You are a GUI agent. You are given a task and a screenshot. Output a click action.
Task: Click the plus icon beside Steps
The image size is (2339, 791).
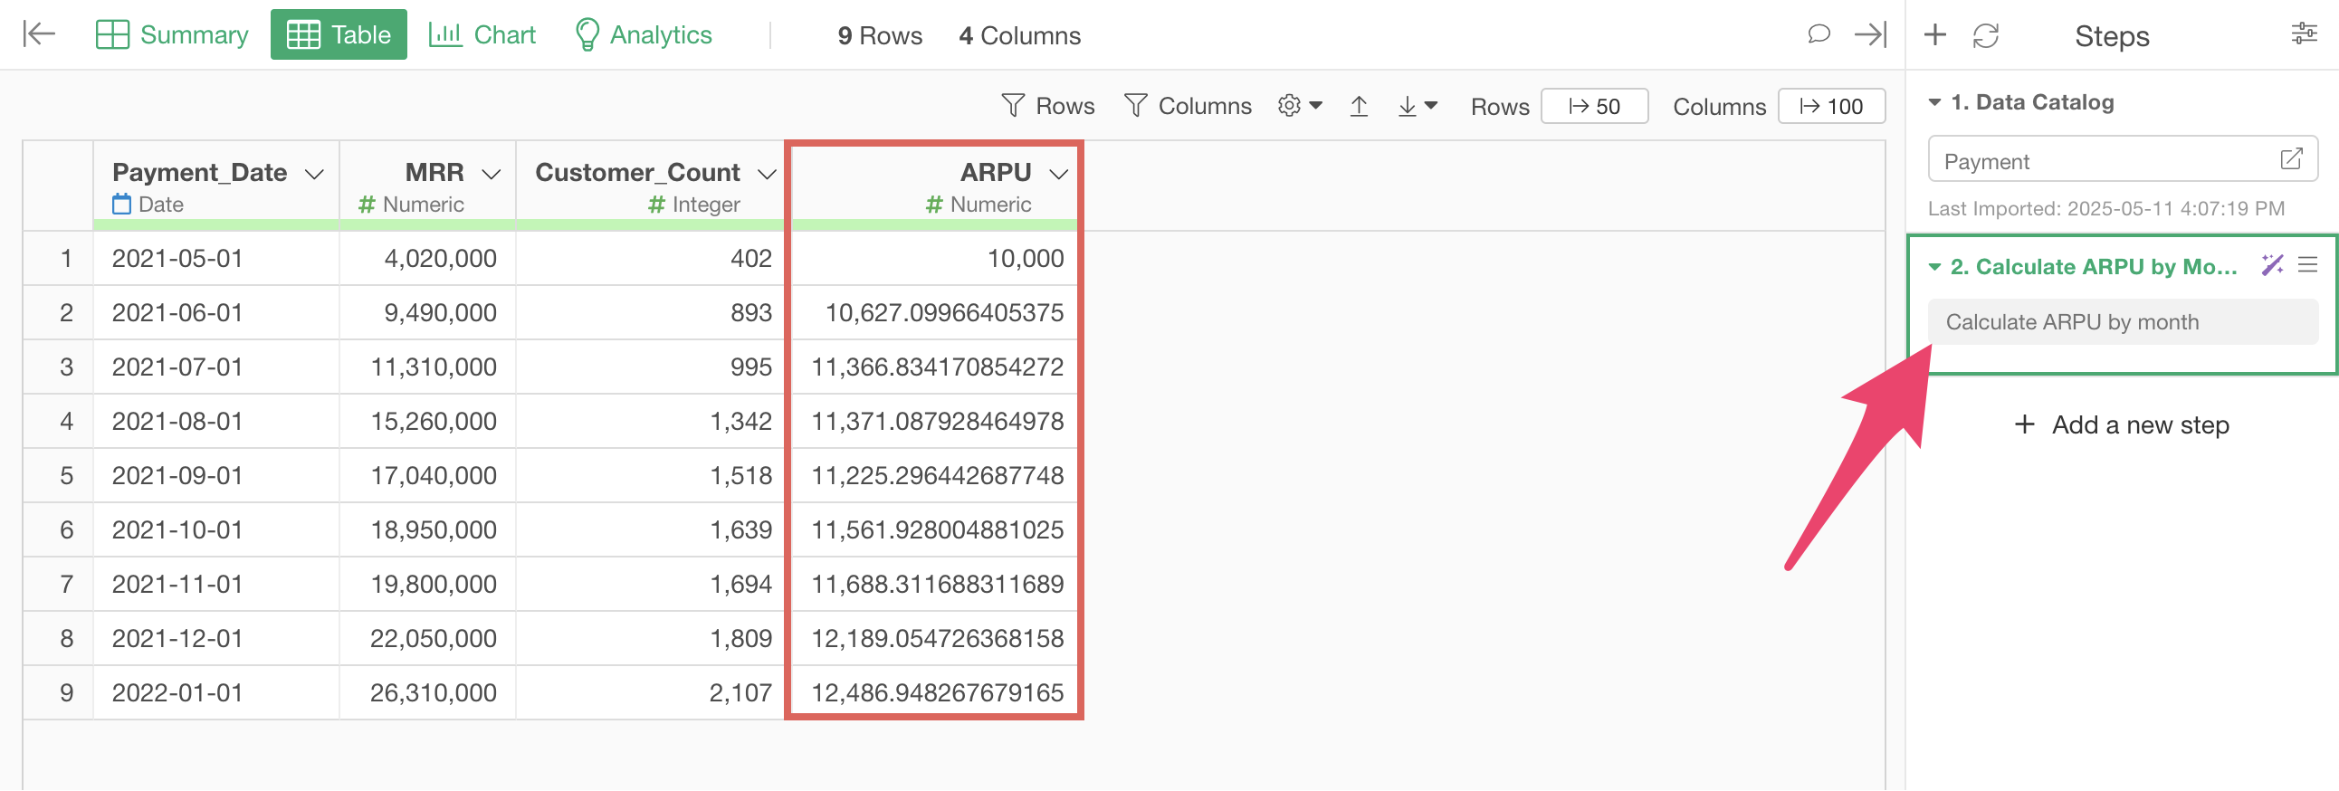(x=1935, y=34)
